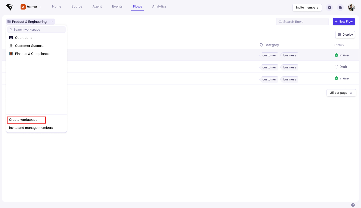
Task: Click the In use status of first row
Action: point(341,55)
